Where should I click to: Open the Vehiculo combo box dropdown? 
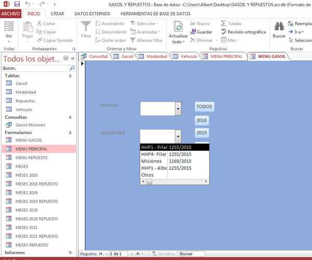tap(178, 109)
